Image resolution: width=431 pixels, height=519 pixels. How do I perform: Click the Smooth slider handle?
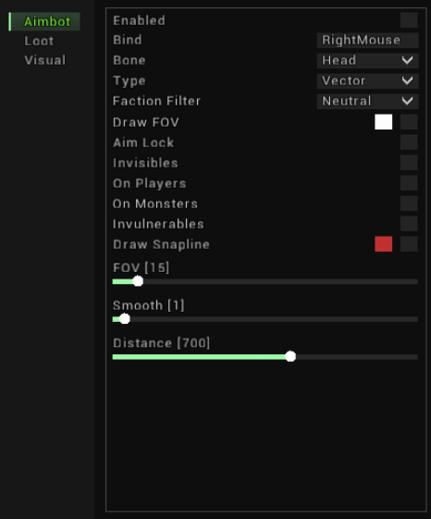pyautogui.click(x=125, y=319)
